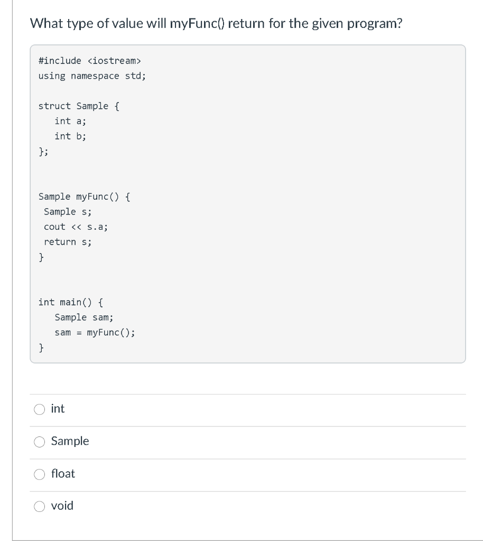Screen dimensions: 483x541
Task: Click the "return s;" statement
Action: click(68, 242)
